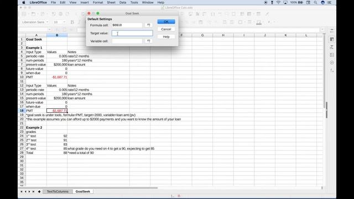Open the Functions sidebar deck
The height and width of the screenshot is (199, 354).
click(x=332, y=71)
